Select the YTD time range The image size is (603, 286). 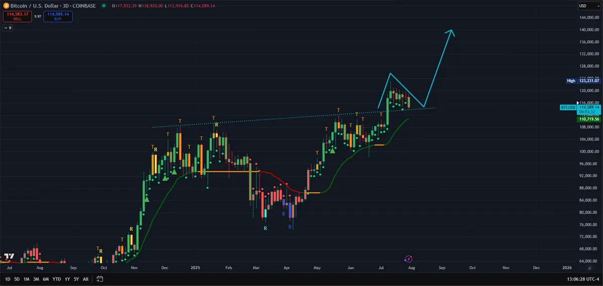pyautogui.click(x=56, y=279)
